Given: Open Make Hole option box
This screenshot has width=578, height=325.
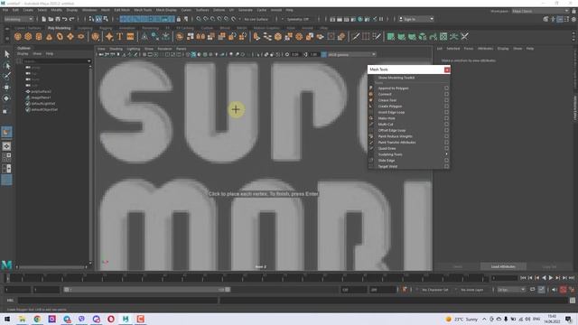Looking at the screenshot, I should 446,118.
